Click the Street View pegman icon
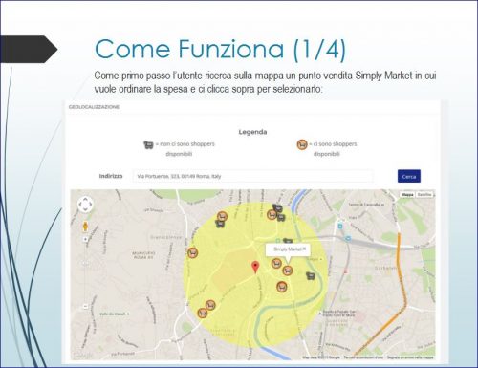Viewport: 478px width, 368px height. (85, 227)
